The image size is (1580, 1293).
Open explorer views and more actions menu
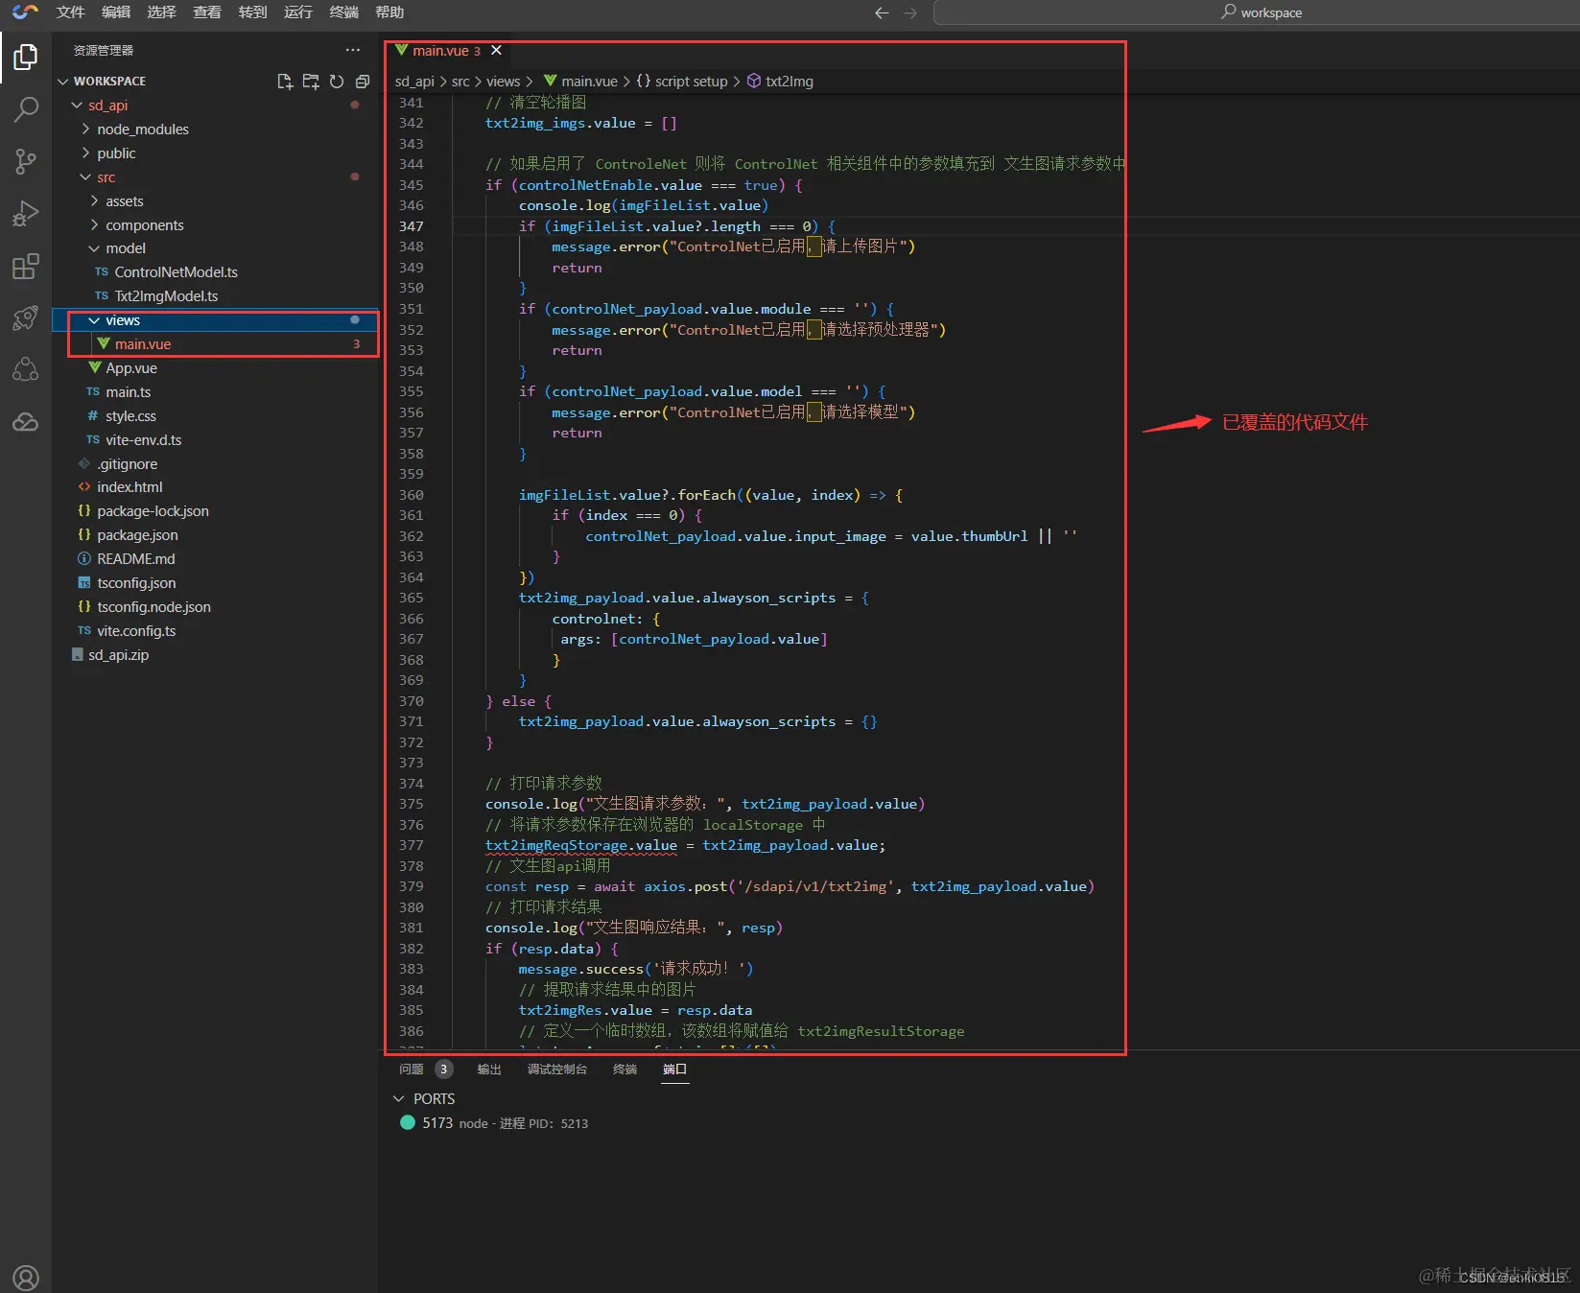point(353,50)
